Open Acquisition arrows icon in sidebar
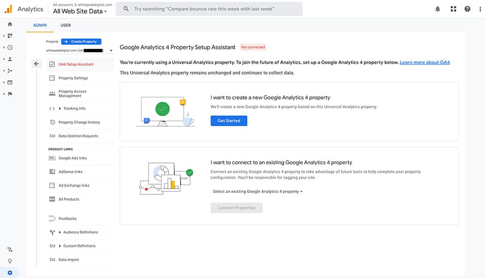 click(x=10, y=71)
